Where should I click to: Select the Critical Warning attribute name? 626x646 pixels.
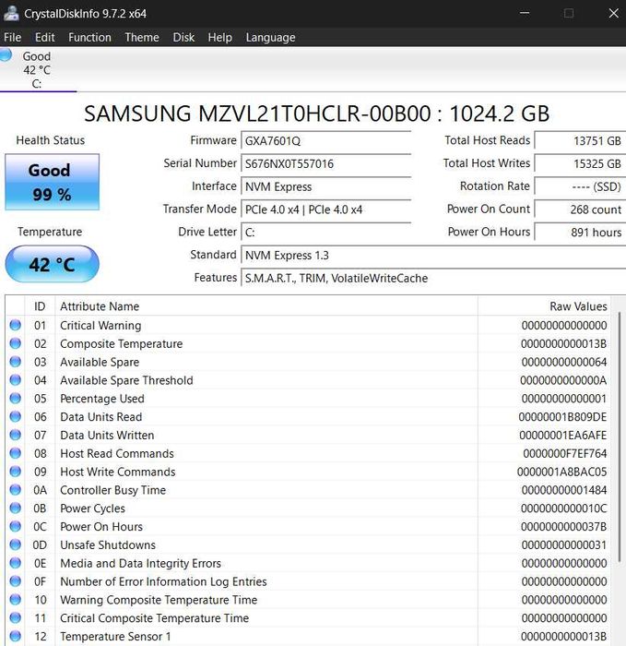(x=100, y=326)
